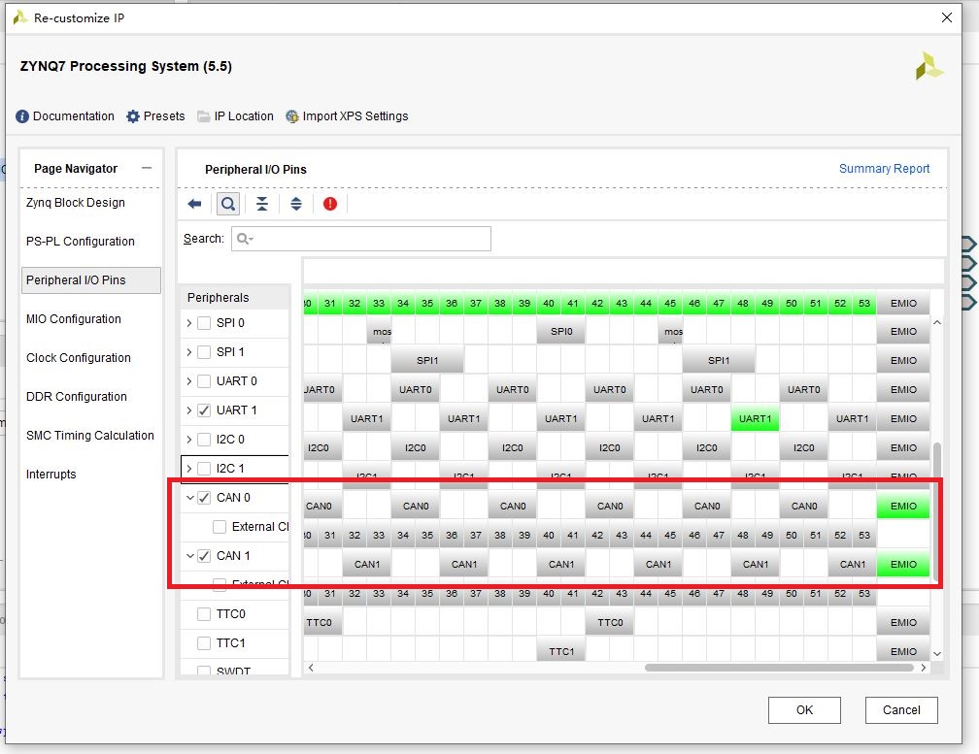Select EMIO for TTC0 row
The height and width of the screenshot is (754, 979).
pos(903,622)
